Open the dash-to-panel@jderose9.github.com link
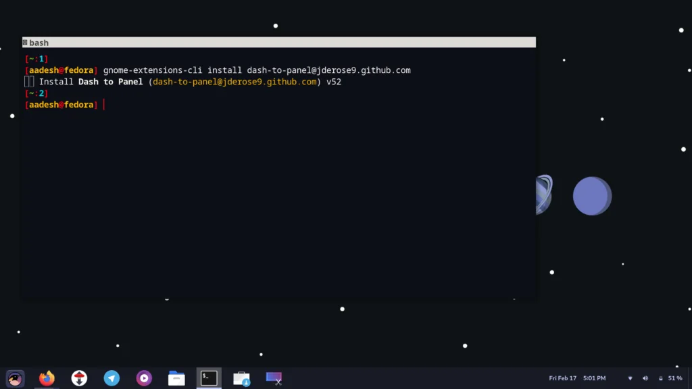This screenshot has height=389, width=692. (x=234, y=81)
